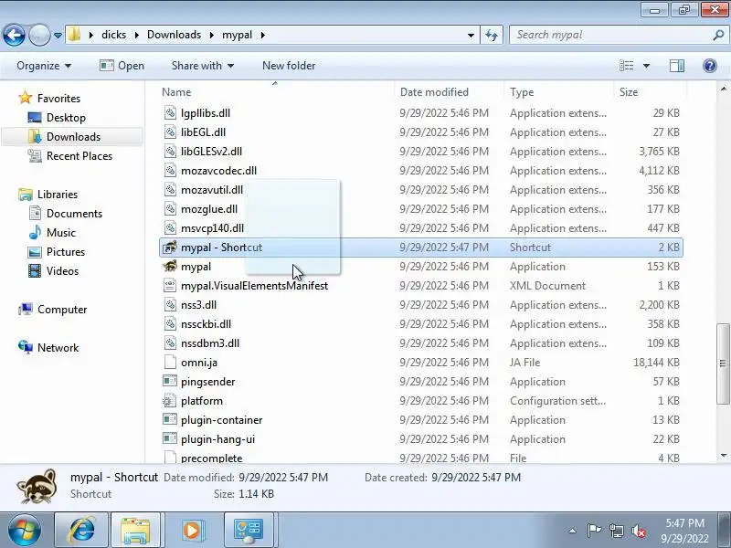731x548 pixels.
Task: Sort by the Type column header
Action: 522,92
